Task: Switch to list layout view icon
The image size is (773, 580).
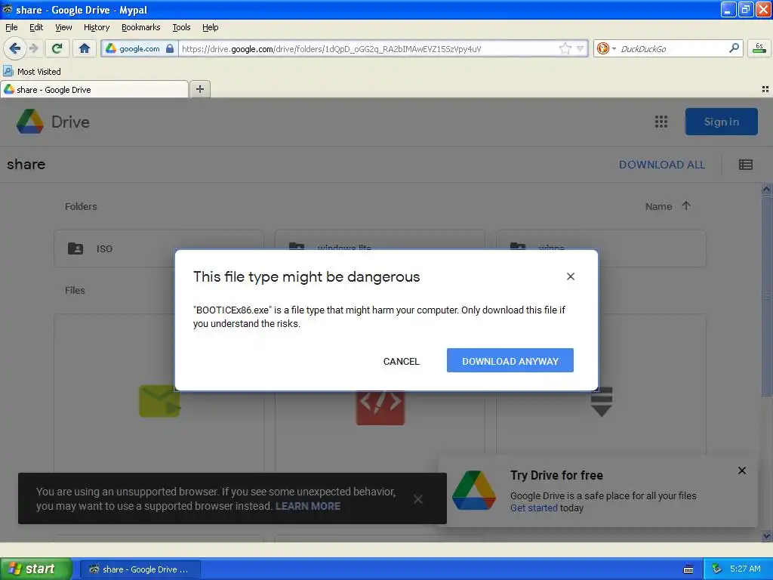Action: (745, 165)
